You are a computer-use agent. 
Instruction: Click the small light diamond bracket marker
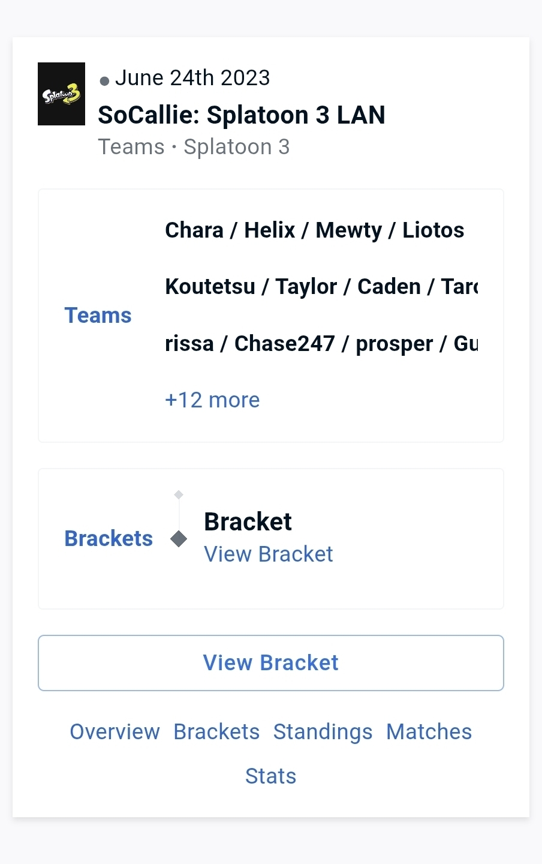179,495
